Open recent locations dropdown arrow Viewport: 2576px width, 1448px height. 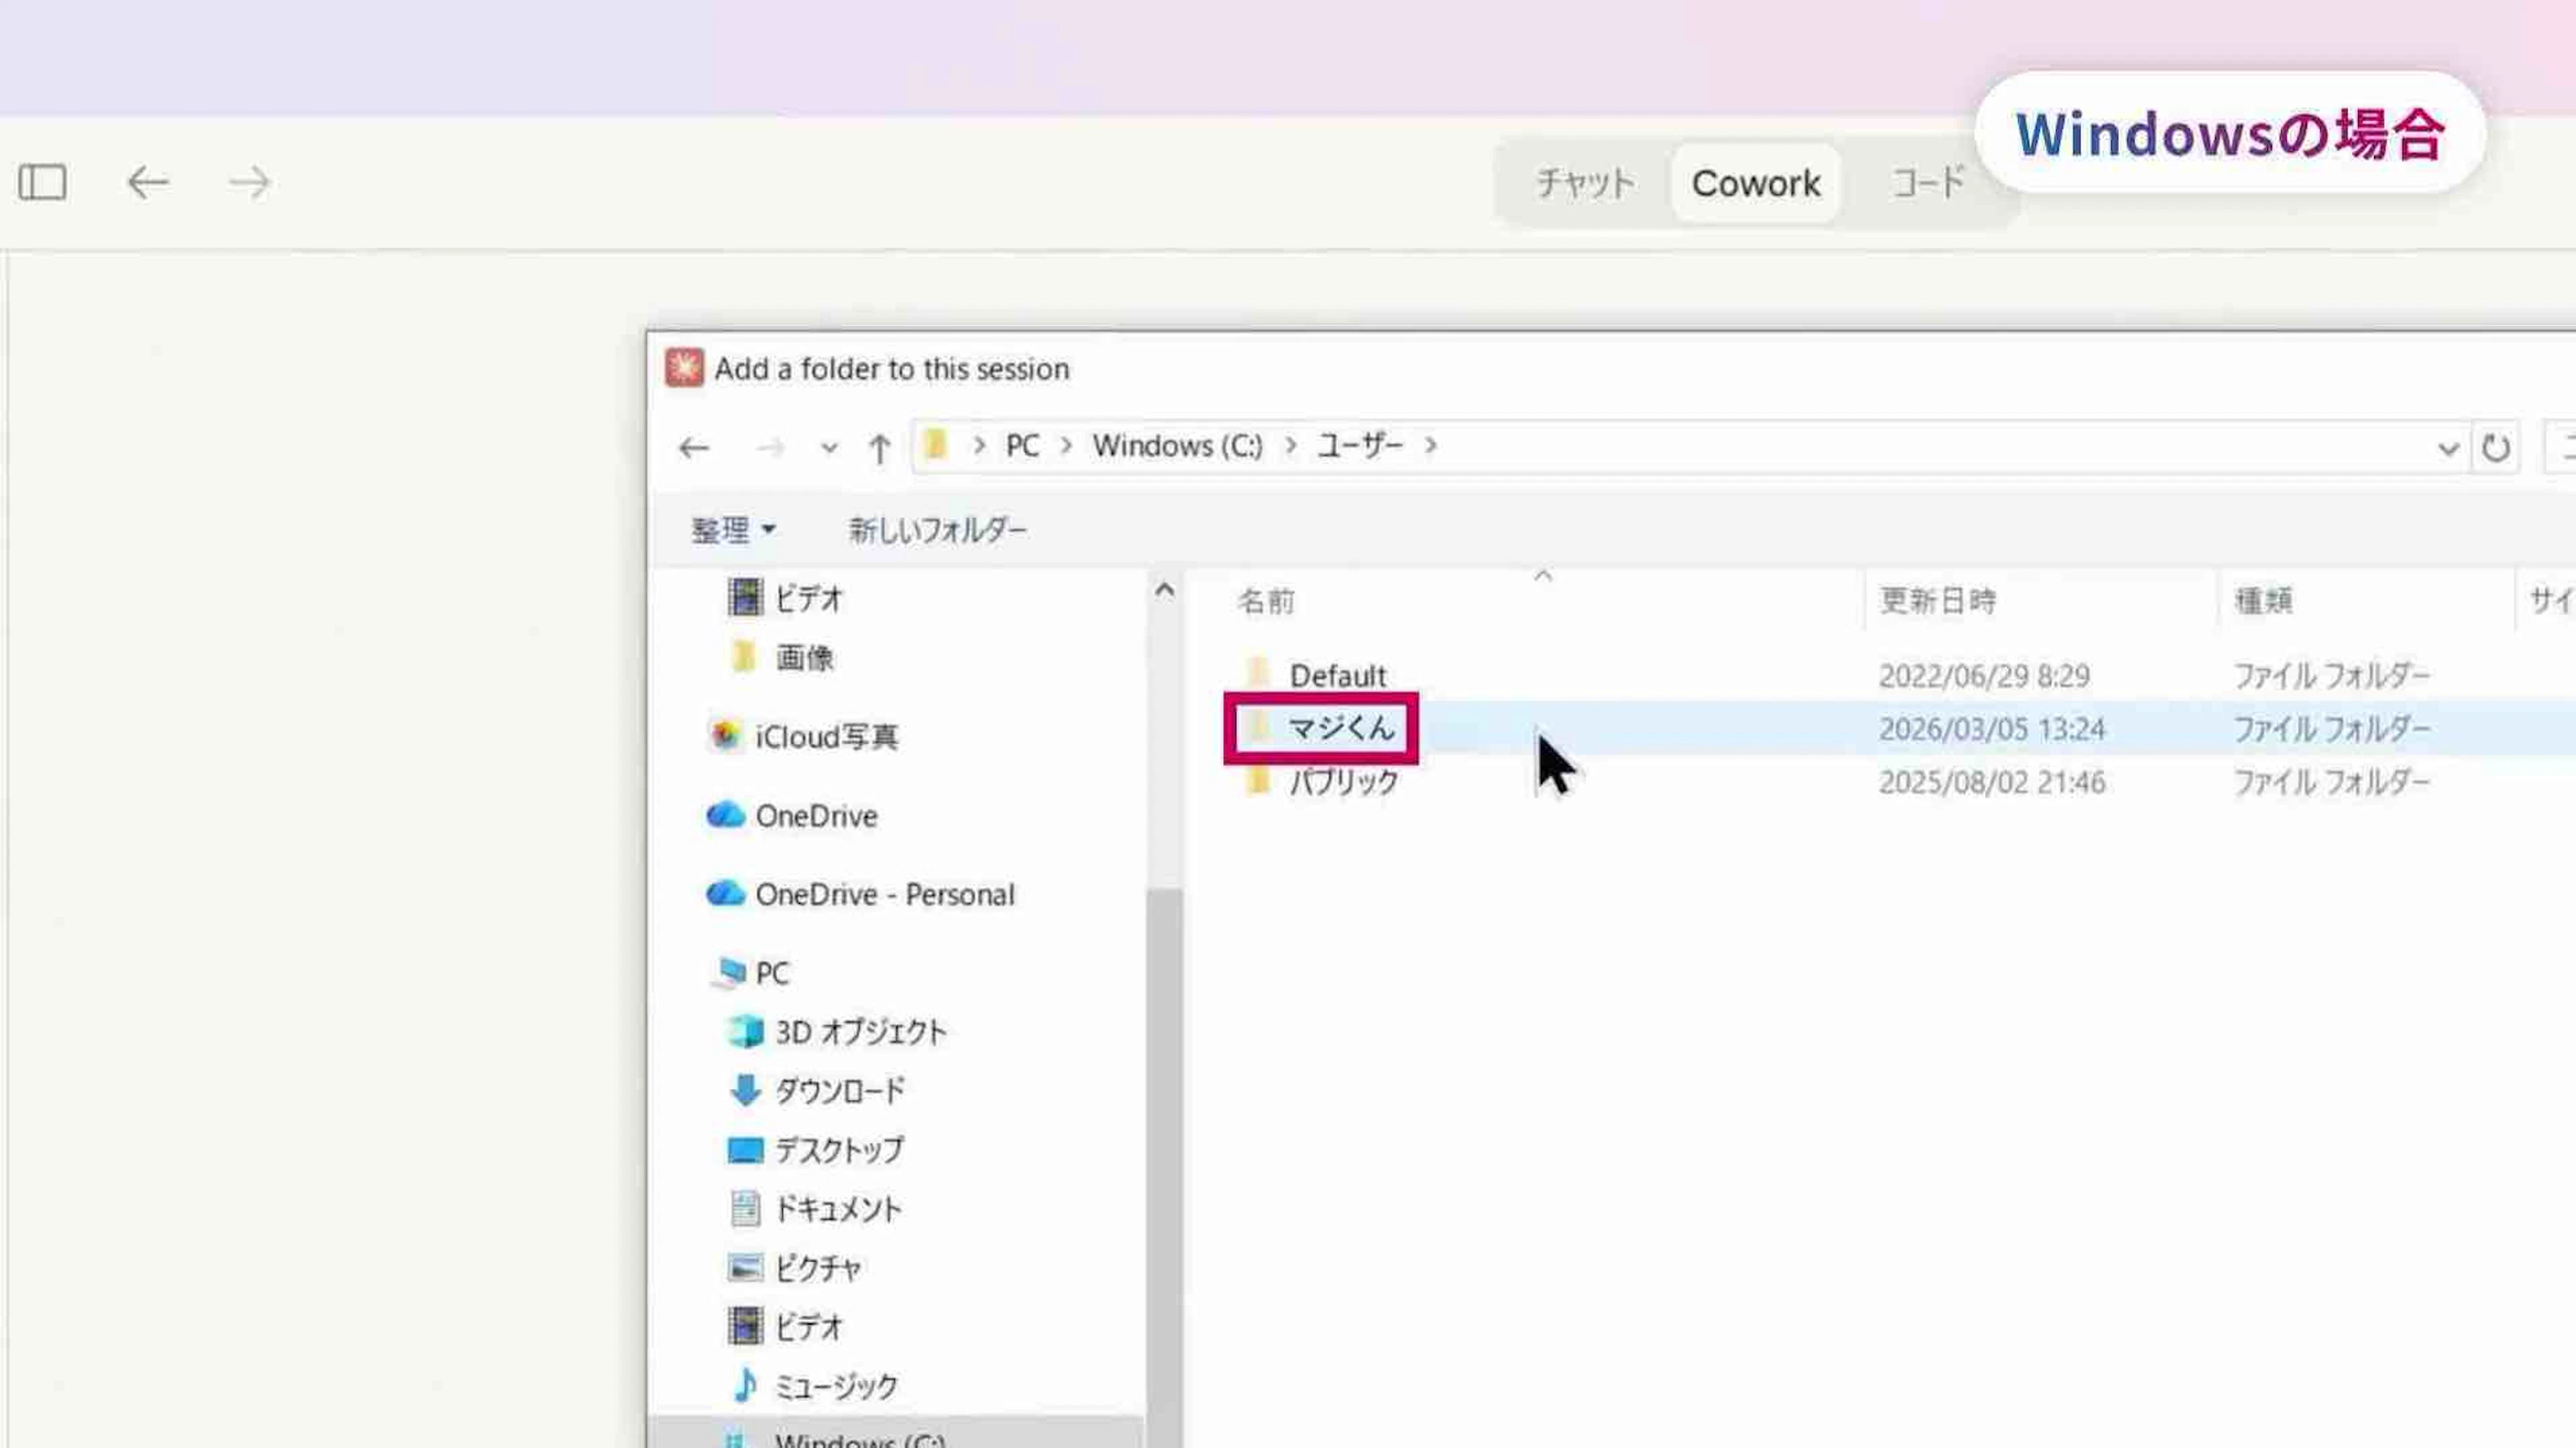(829, 448)
